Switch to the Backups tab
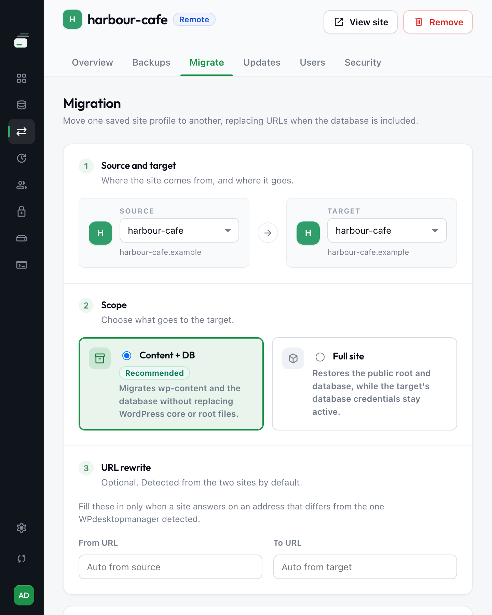The width and height of the screenshot is (492, 615). [x=151, y=63]
